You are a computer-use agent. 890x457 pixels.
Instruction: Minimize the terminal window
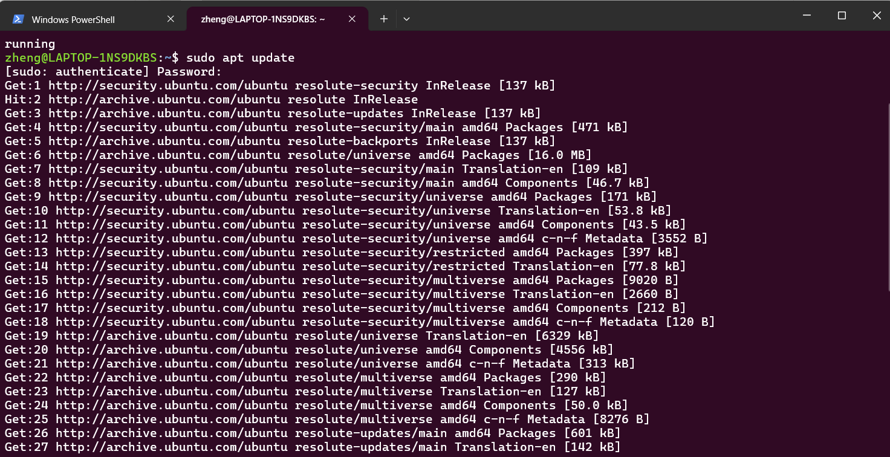point(807,16)
